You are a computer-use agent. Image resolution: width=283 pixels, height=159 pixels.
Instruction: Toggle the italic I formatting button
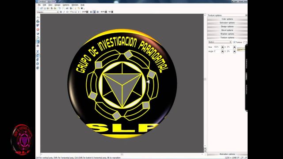tap(64, 12)
